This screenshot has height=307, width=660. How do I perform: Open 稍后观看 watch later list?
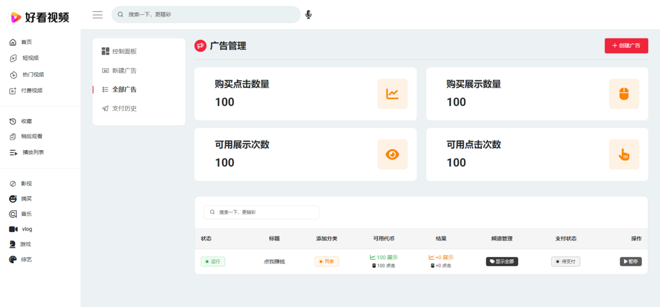coord(32,136)
